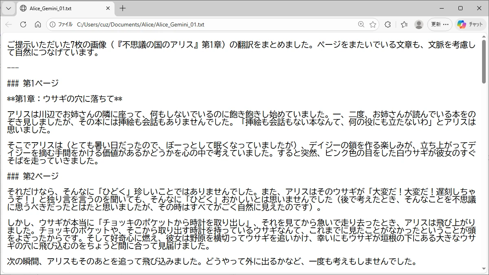489x275 pixels.
Task: Click the back navigation arrow
Action: coord(9,24)
